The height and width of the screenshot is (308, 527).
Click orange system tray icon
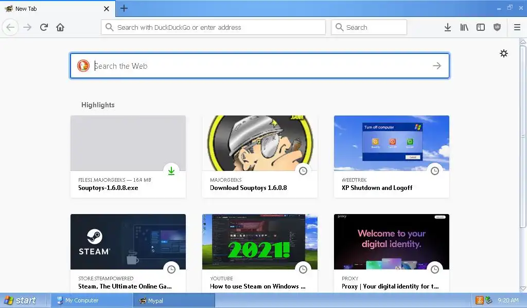pyautogui.click(x=480, y=300)
